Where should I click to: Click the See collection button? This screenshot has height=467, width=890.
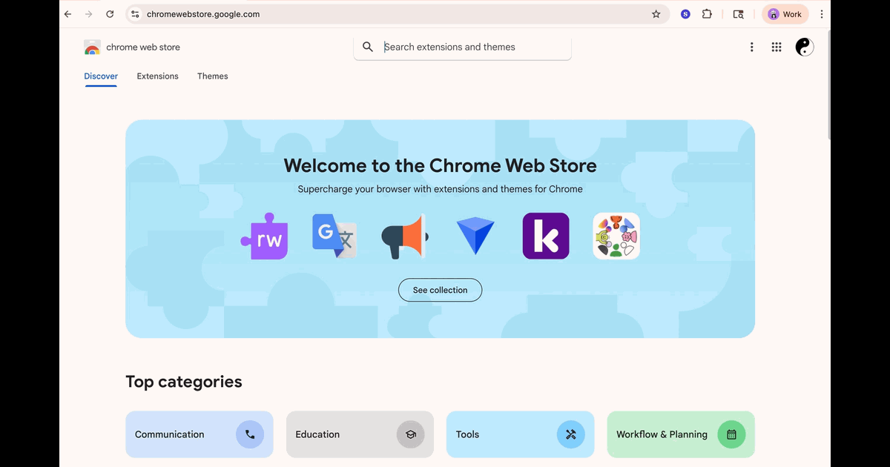click(441, 290)
